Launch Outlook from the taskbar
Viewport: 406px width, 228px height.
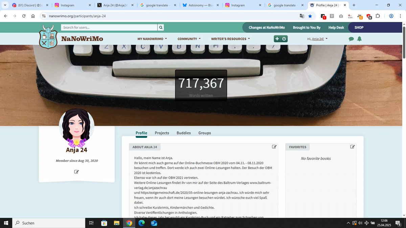click(154, 223)
